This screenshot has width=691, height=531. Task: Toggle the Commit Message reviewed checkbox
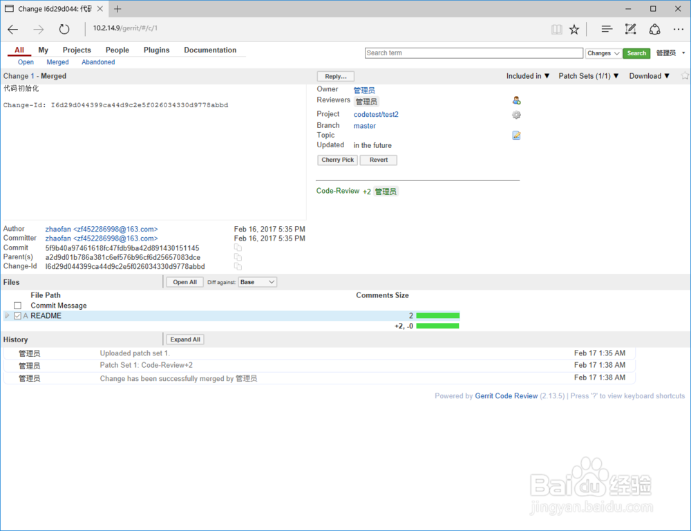[18, 306]
